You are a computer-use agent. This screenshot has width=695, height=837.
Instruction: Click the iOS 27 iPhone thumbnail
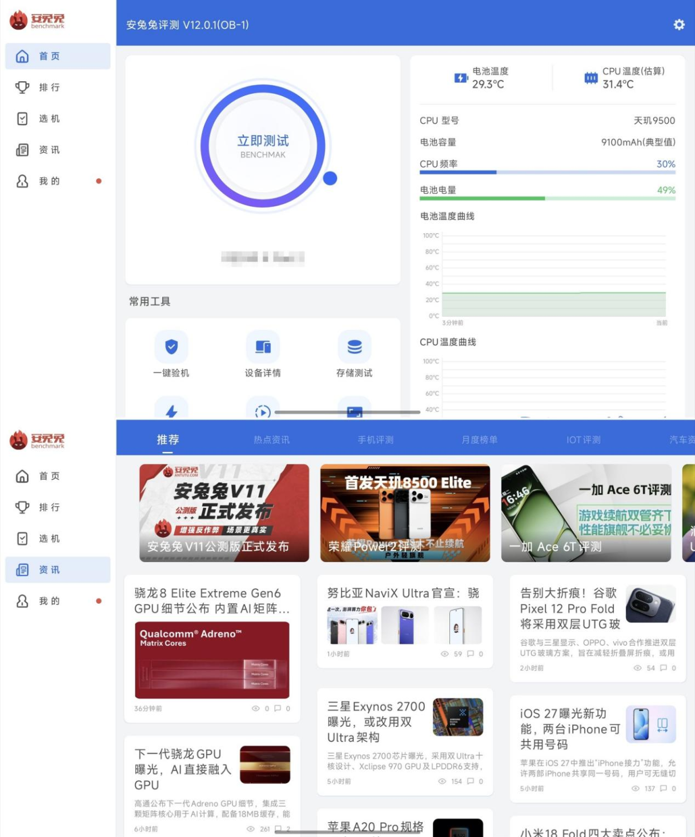coord(651,724)
